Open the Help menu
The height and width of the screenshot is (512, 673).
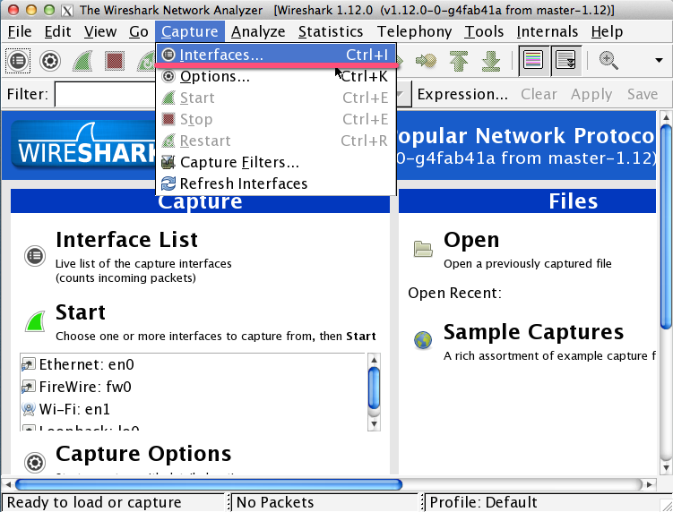pos(607,31)
